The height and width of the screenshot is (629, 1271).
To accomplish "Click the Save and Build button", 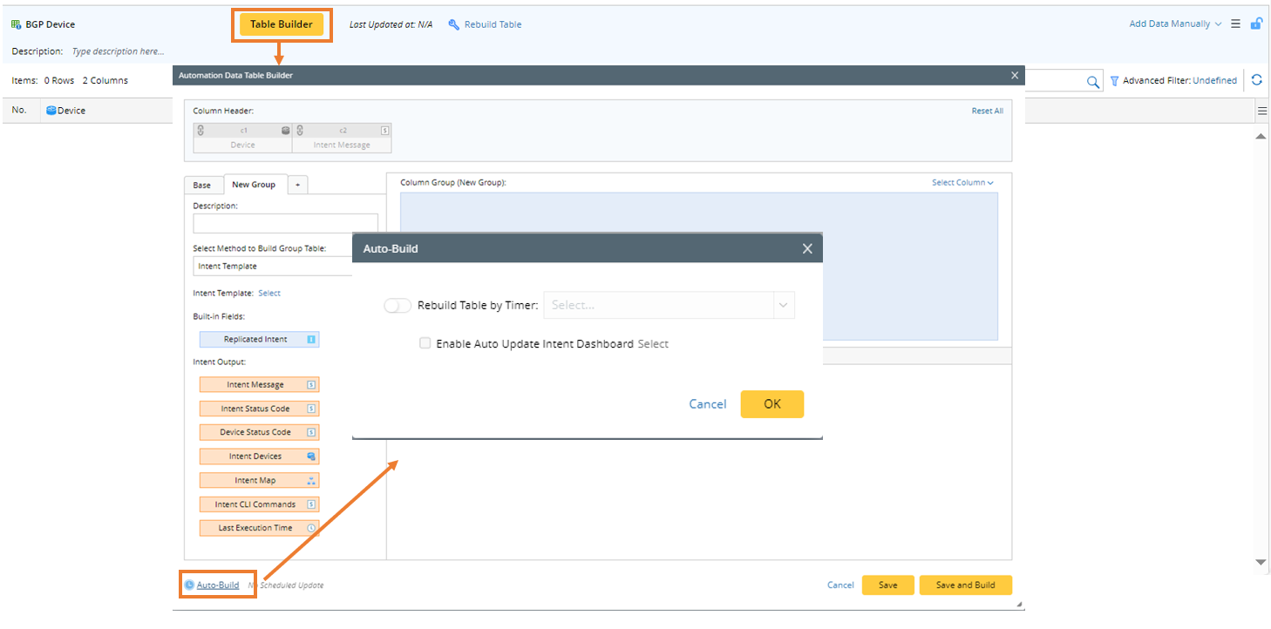I will [x=965, y=585].
